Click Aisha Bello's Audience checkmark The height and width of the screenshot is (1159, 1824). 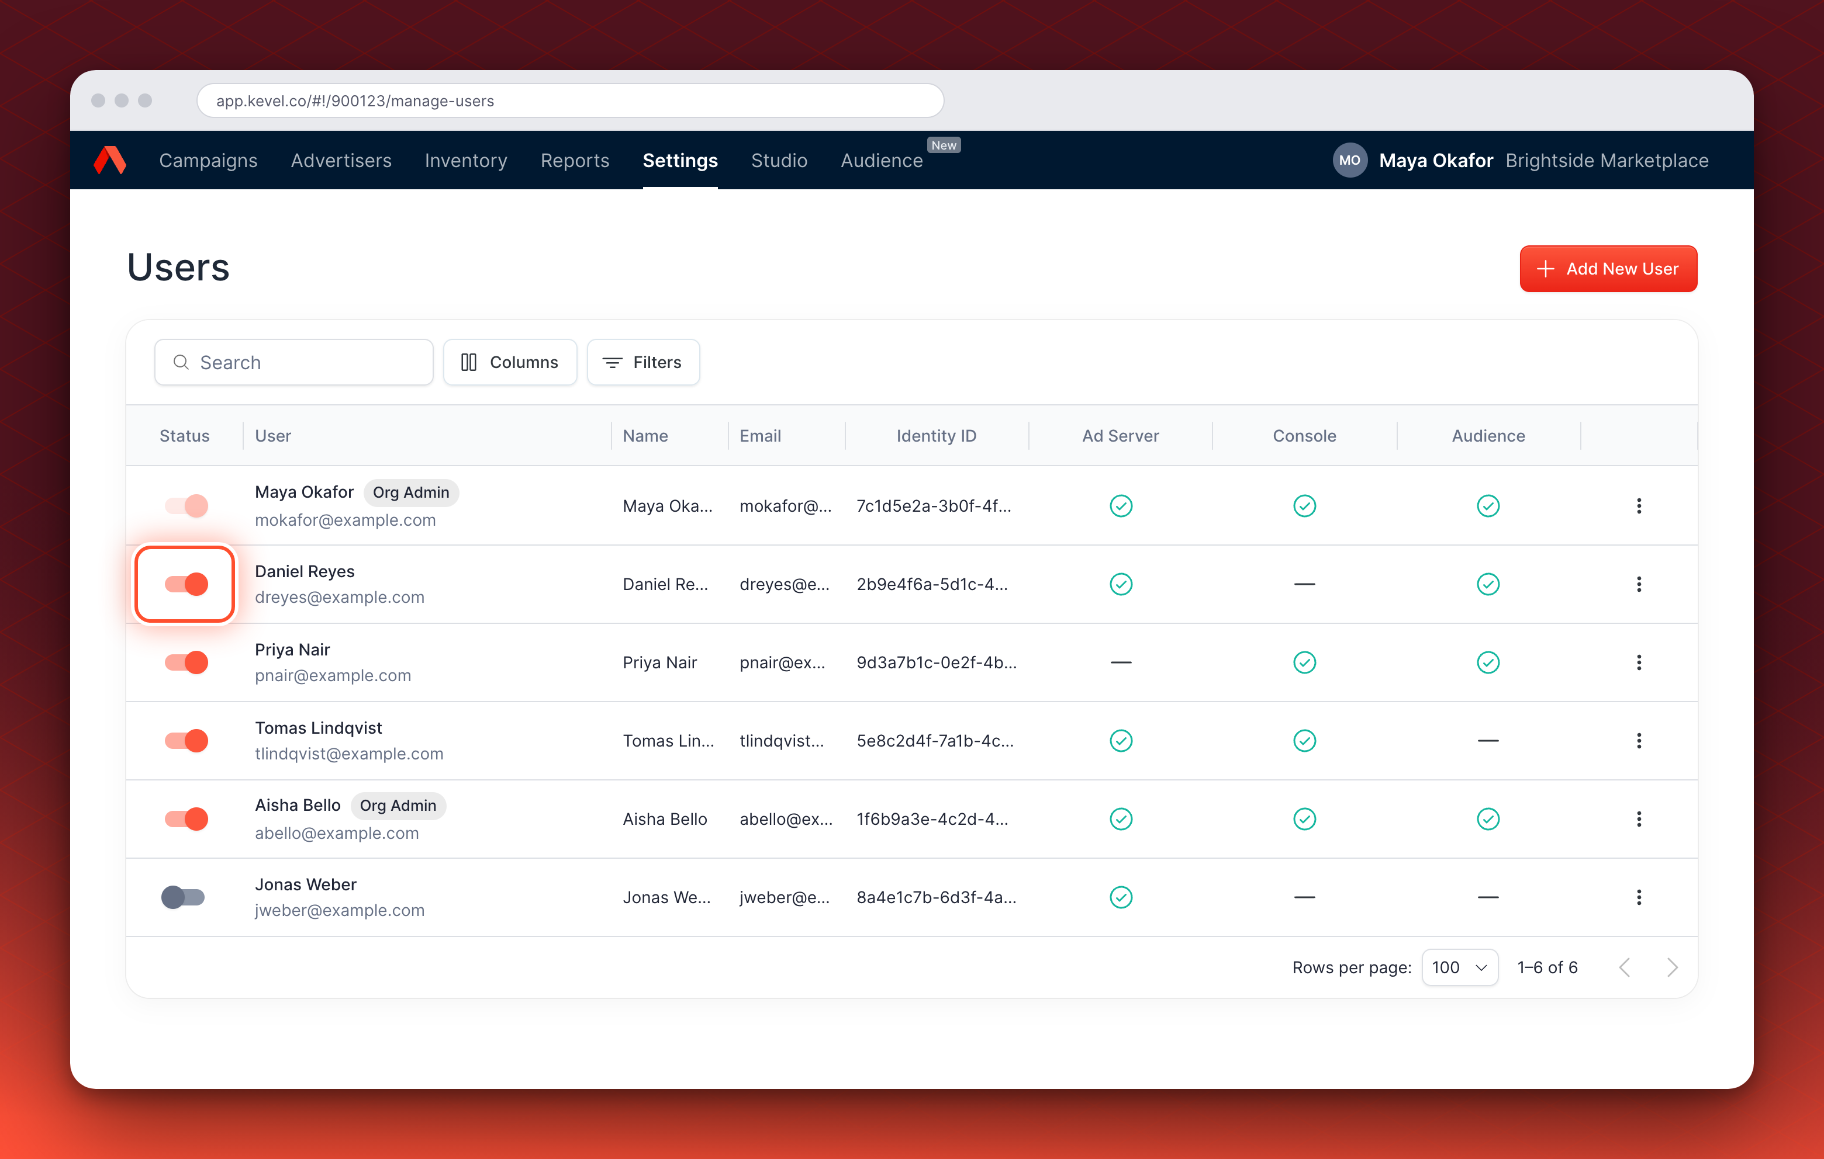tap(1488, 819)
